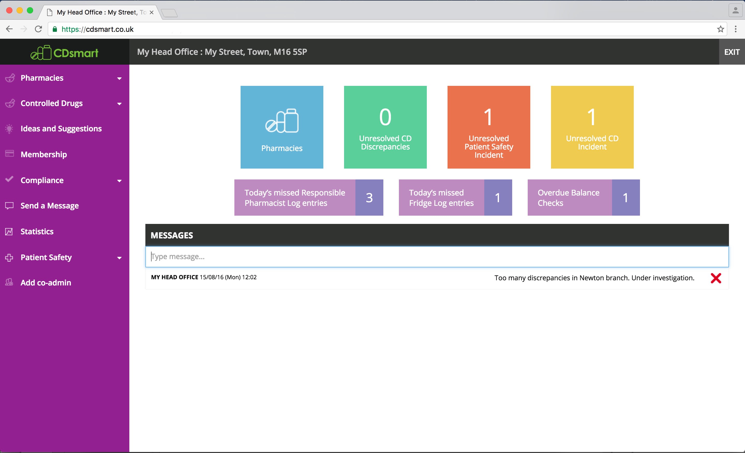Screen dimensions: 745x453
Task: Click the Membership card icon
Action: coord(9,154)
